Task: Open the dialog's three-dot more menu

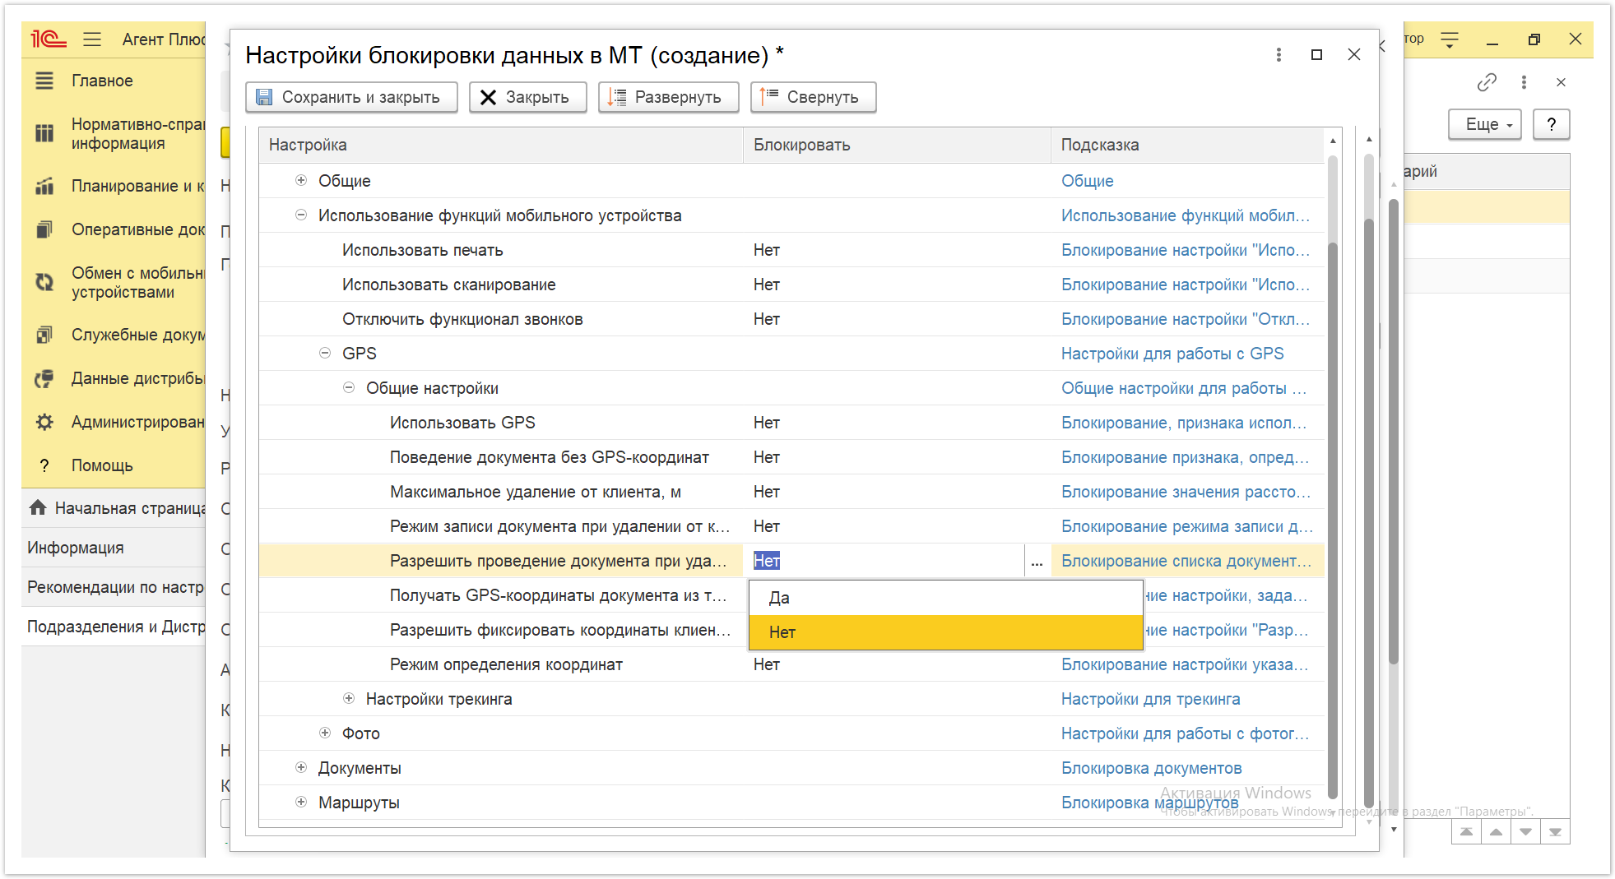Action: click(x=1279, y=54)
